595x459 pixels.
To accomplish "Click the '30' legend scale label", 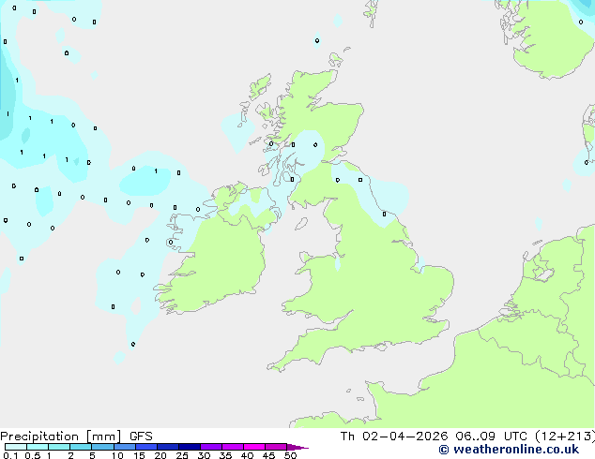I will (x=204, y=455).
